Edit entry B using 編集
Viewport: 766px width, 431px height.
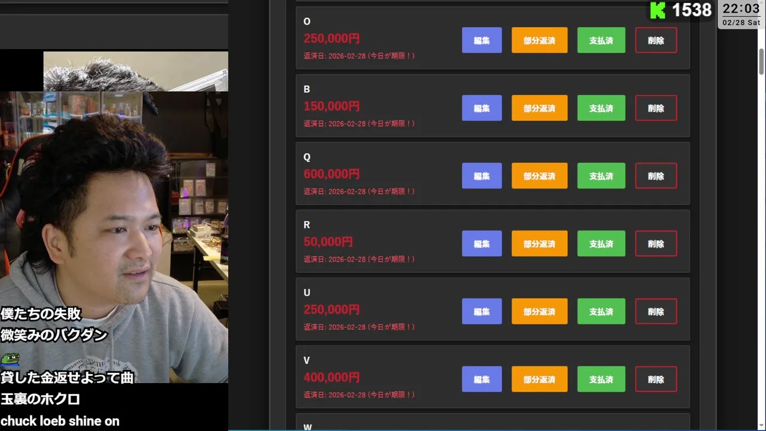482,108
